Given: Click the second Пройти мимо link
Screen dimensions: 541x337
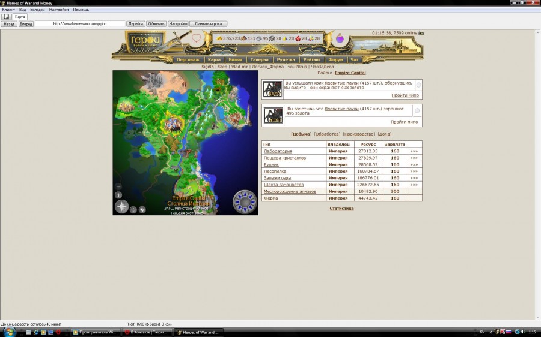Looking at the screenshot, I should pyautogui.click(x=404, y=122).
